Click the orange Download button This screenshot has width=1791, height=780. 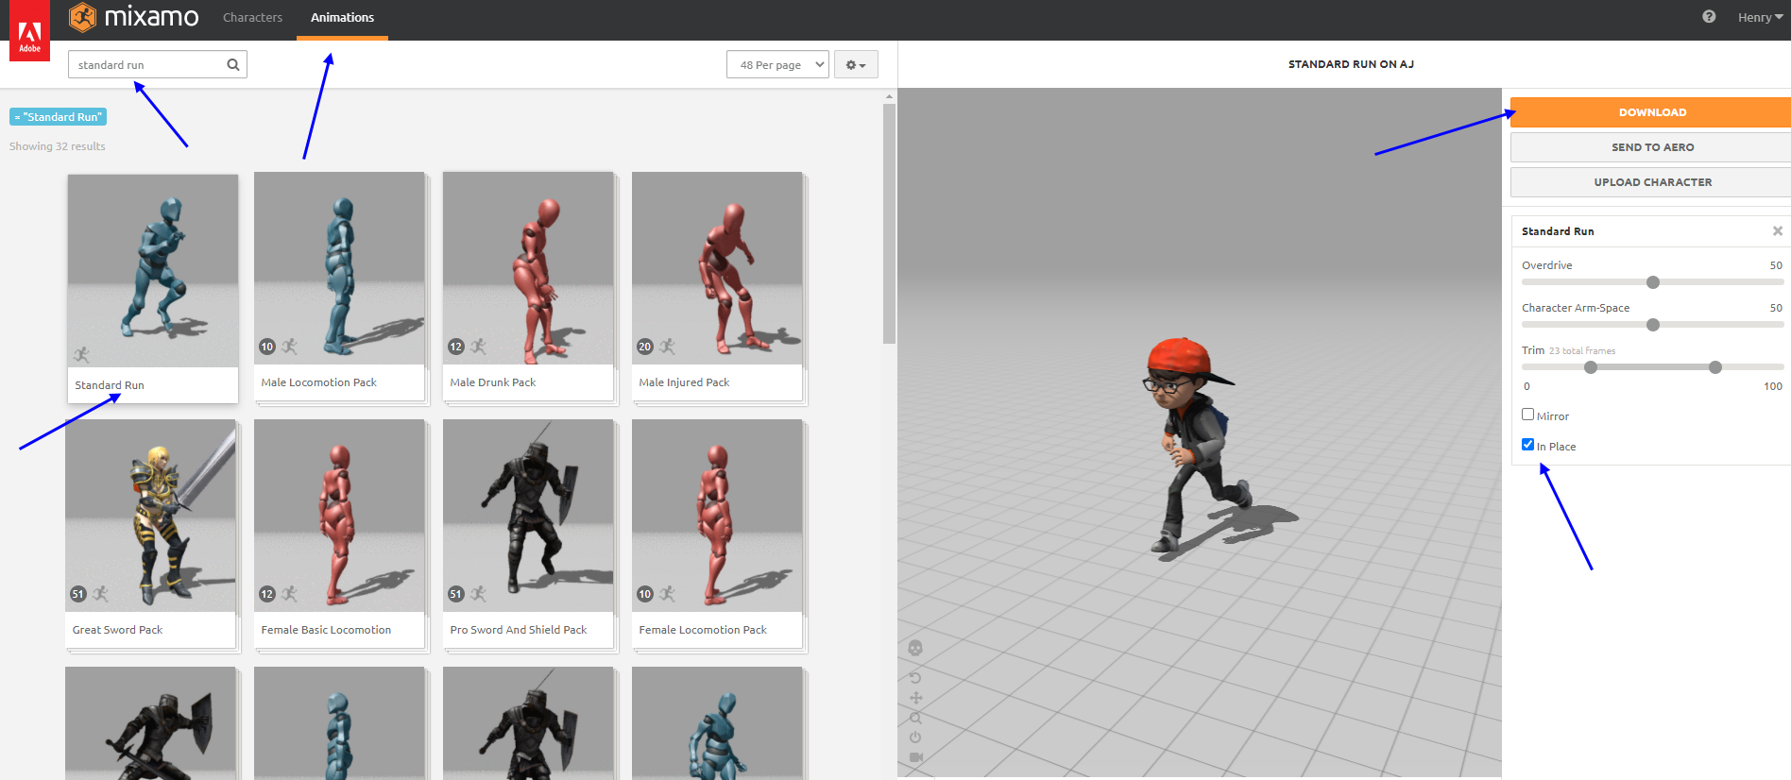point(1651,112)
